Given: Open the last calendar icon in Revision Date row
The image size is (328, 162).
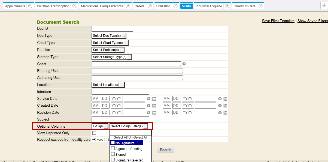Looking at the screenshot, I should 225,113.
